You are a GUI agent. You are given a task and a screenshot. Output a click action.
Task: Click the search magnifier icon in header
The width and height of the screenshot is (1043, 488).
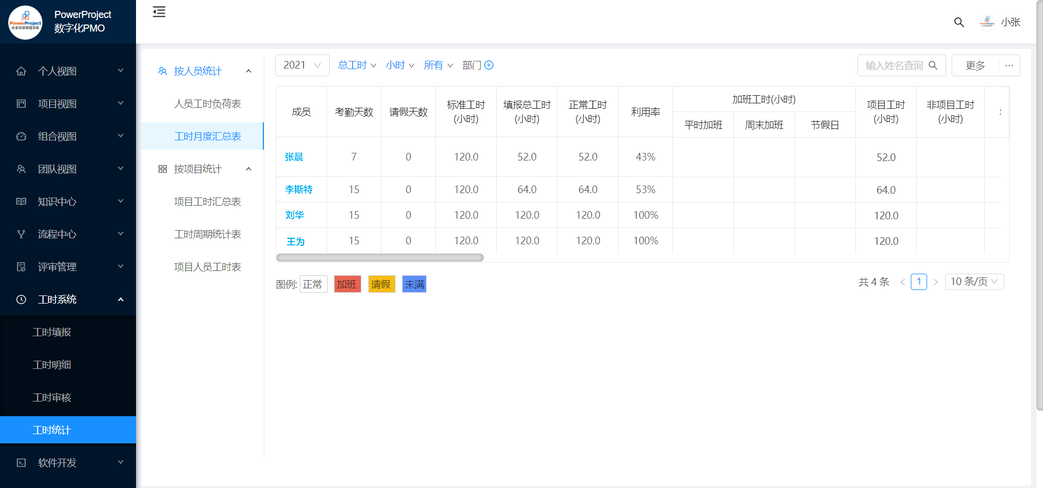click(959, 22)
